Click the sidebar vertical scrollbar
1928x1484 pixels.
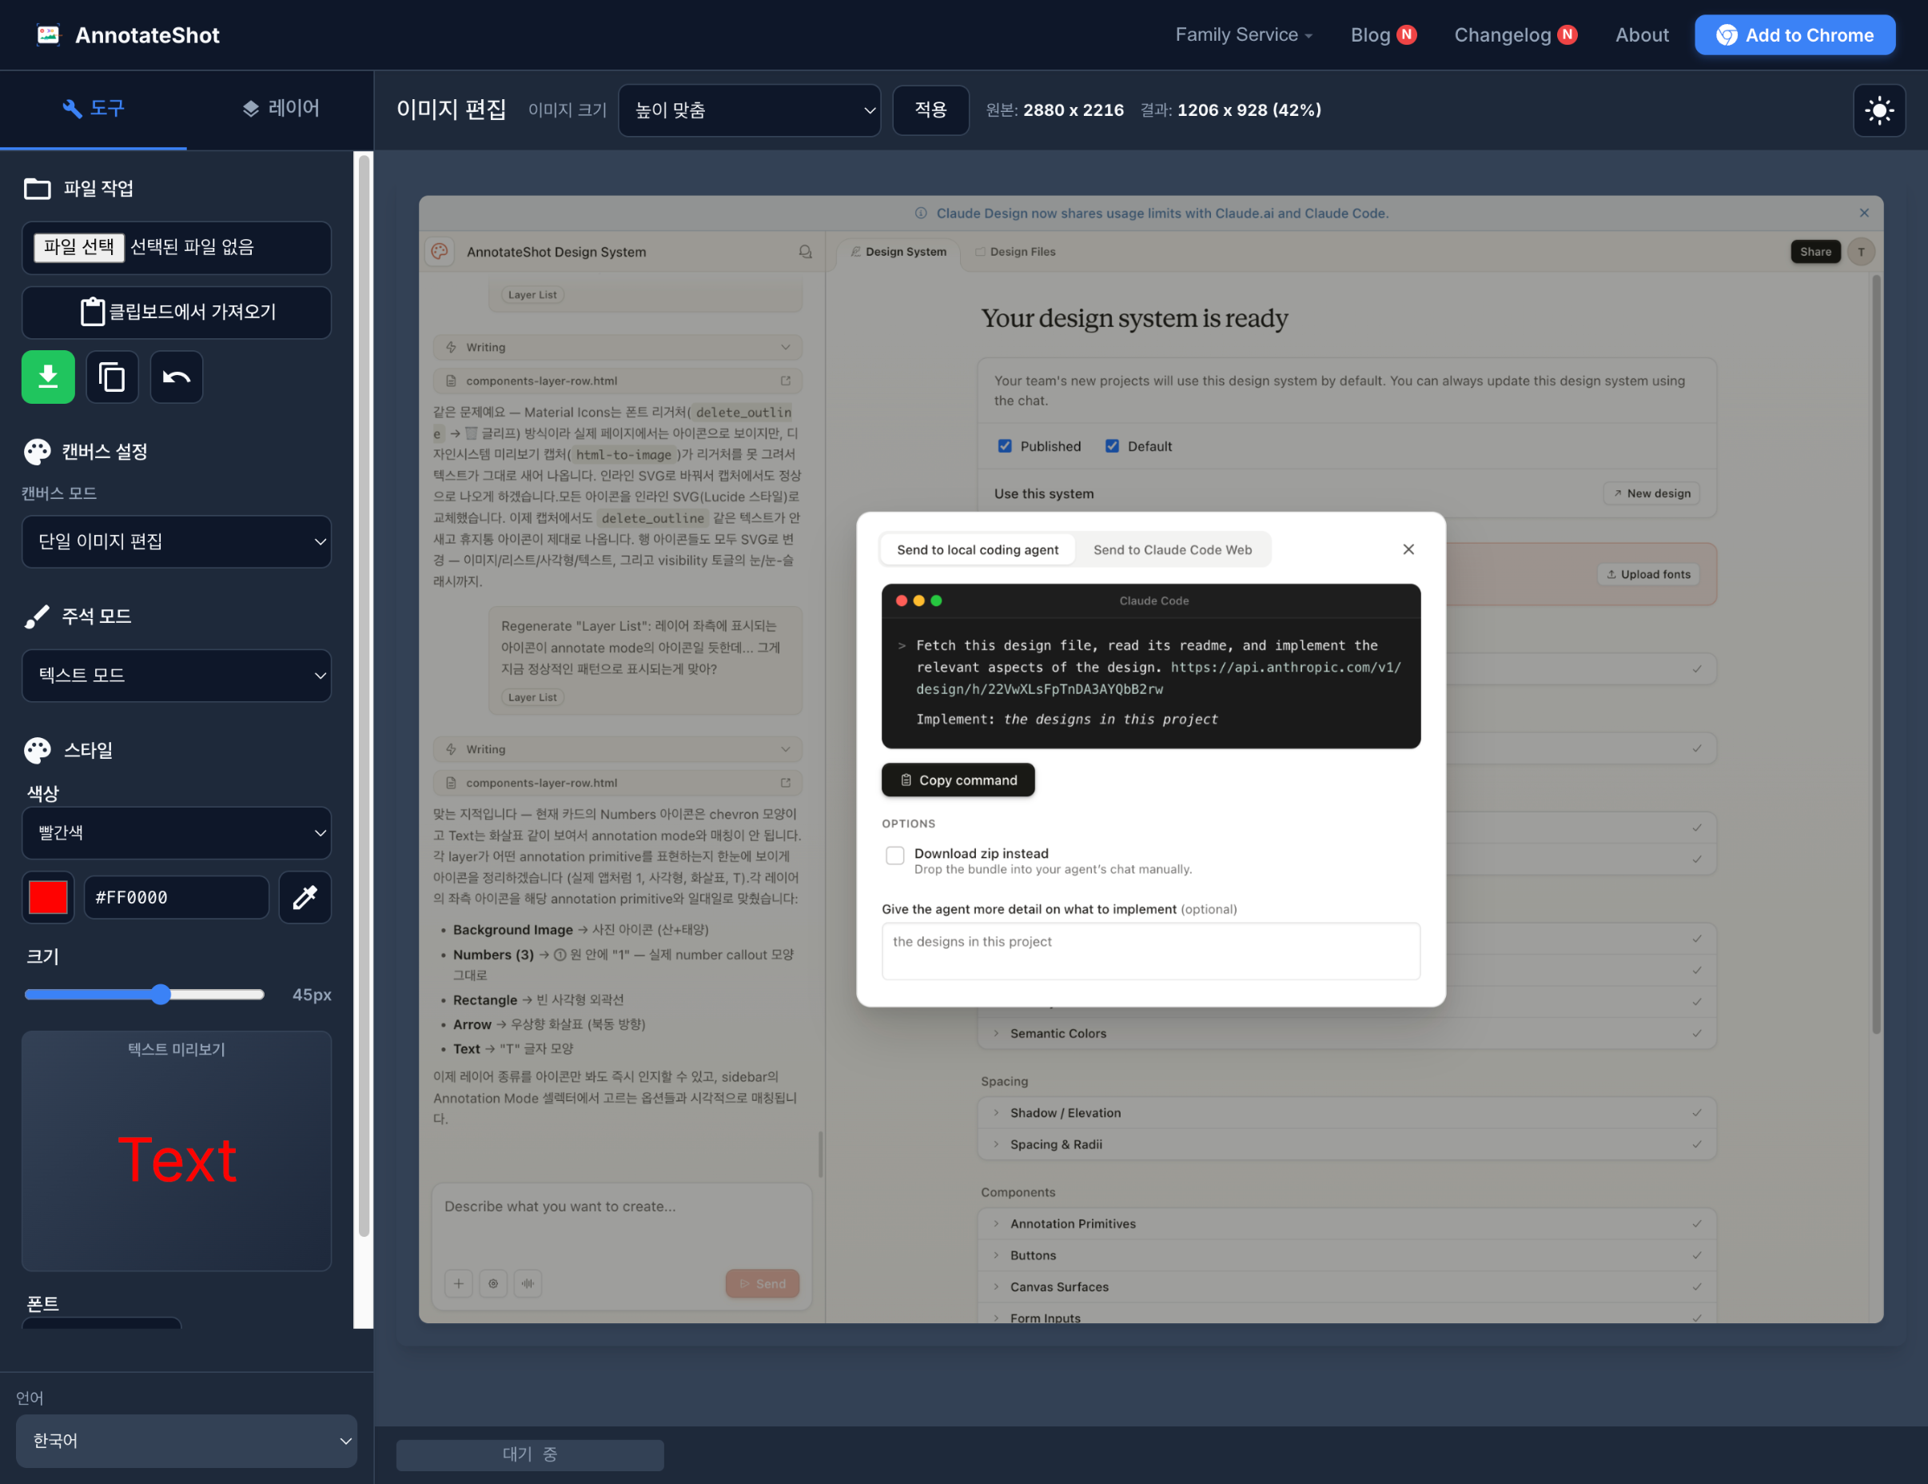(x=363, y=697)
